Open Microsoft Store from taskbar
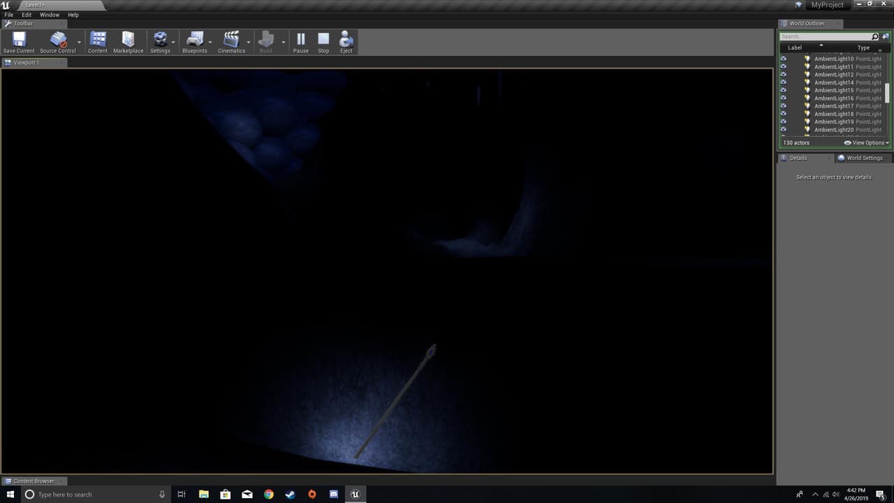894x503 pixels. pos(225,495)
